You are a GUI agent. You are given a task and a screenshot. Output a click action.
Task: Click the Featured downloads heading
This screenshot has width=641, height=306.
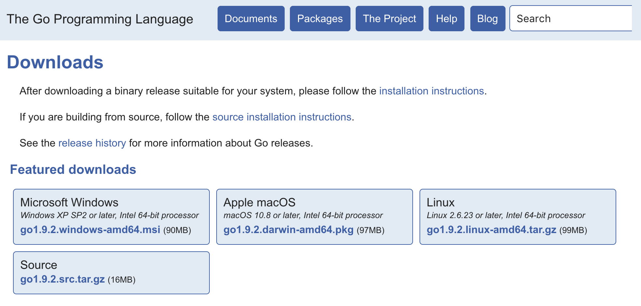coord(73,170)
